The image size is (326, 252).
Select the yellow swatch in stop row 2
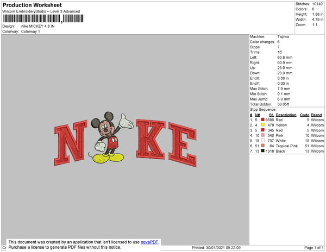[x=263, y=125]
